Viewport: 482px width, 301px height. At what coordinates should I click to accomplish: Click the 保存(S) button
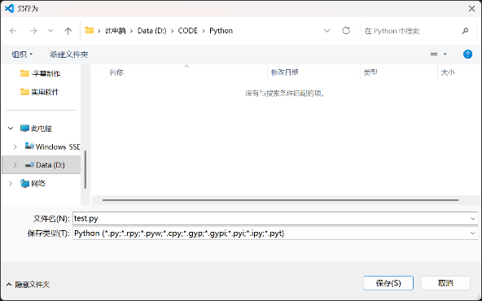pyautogui.click(x=388, y=283)
